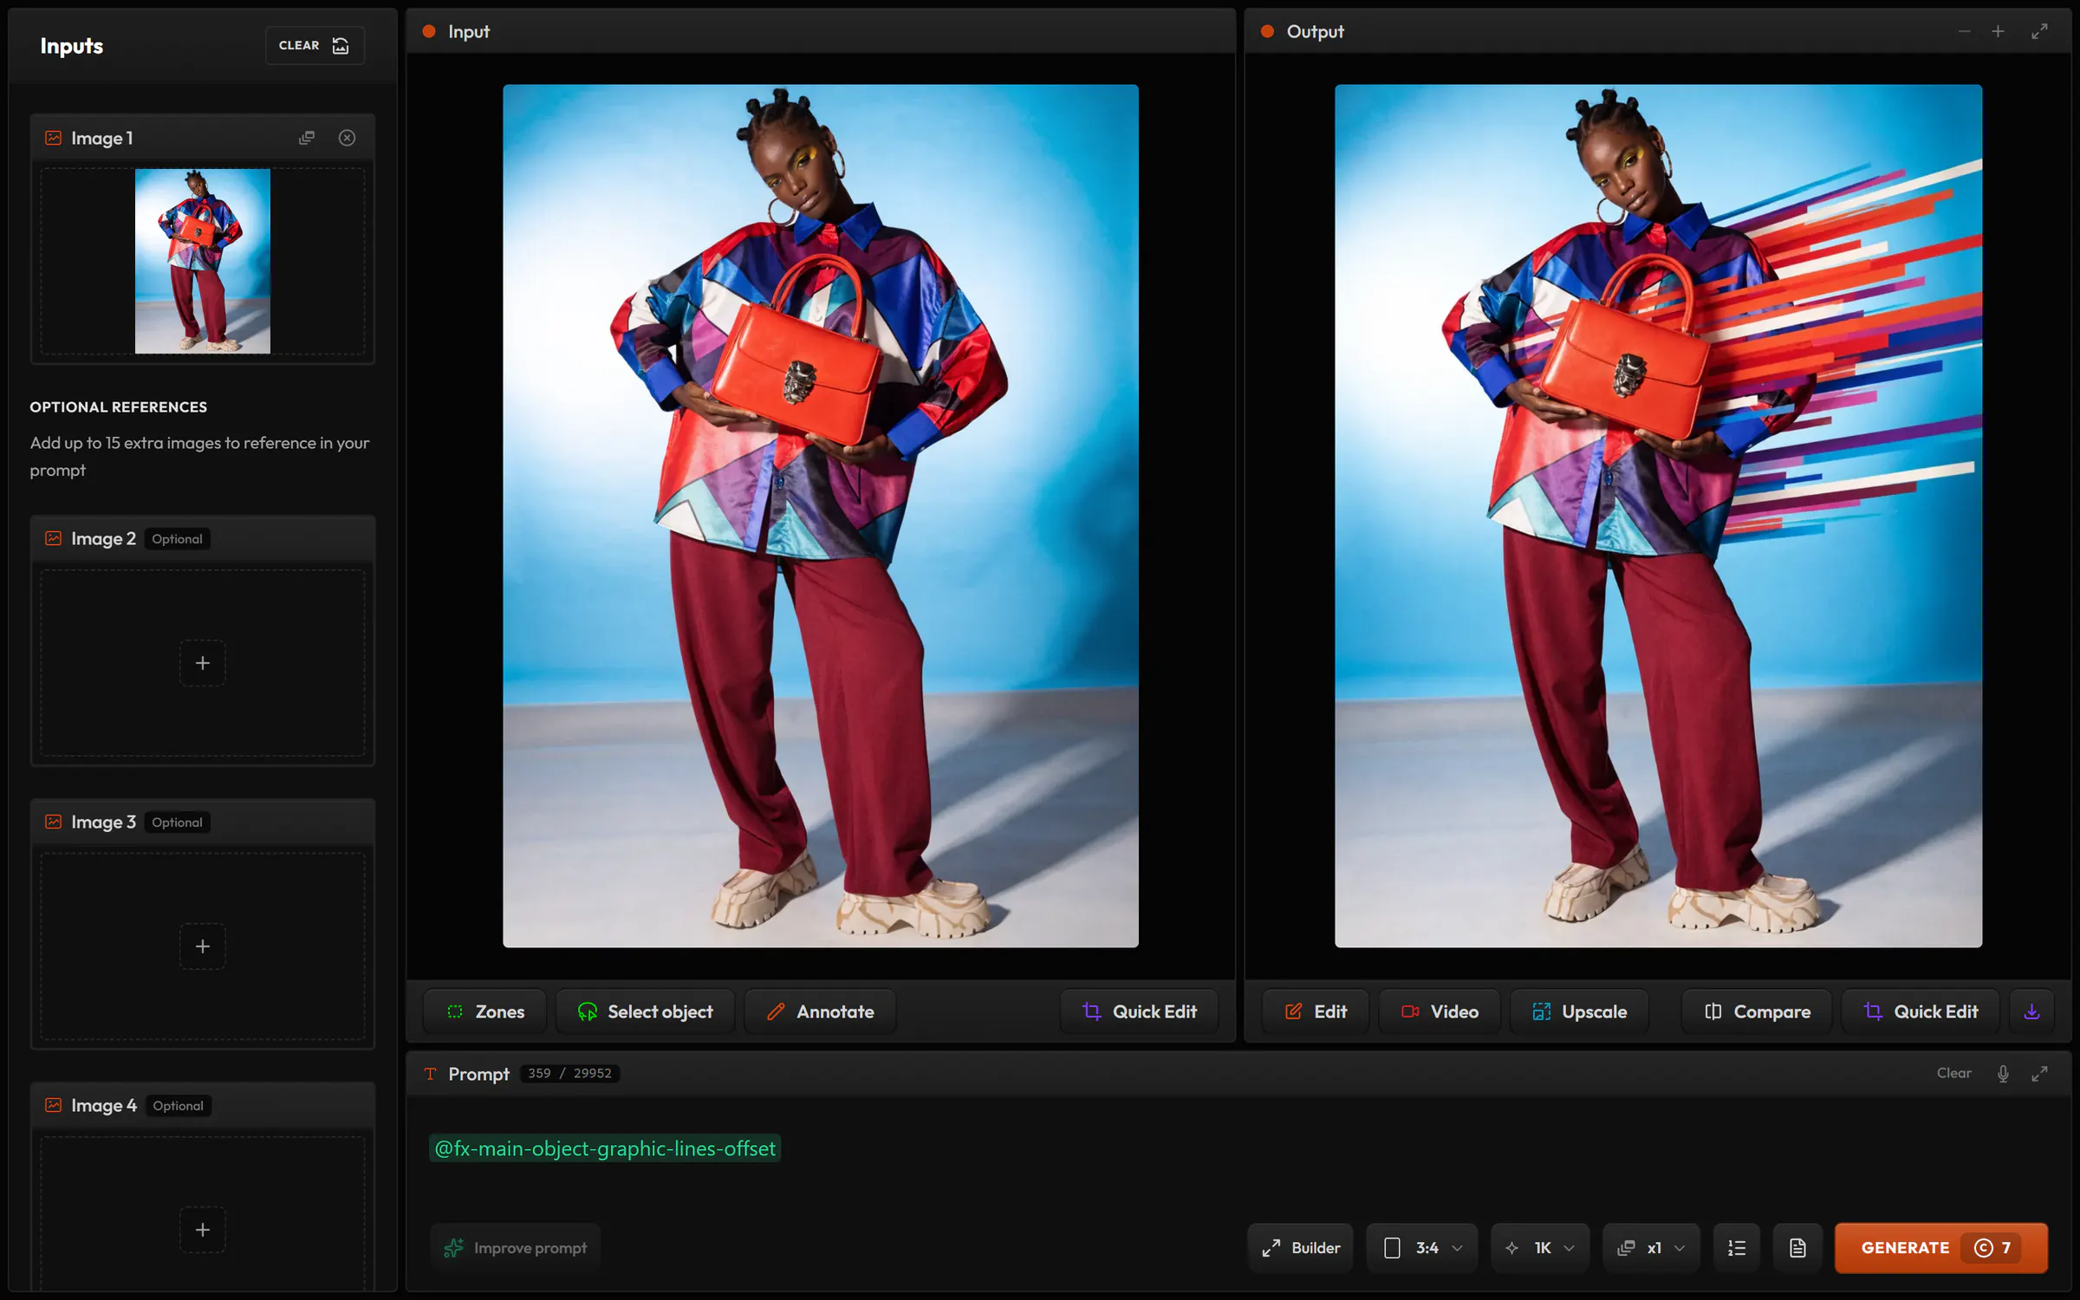Duplicate Image 1 using copy icon
This screenshot has height=1300, width=2080.
(x=307, y=138)
